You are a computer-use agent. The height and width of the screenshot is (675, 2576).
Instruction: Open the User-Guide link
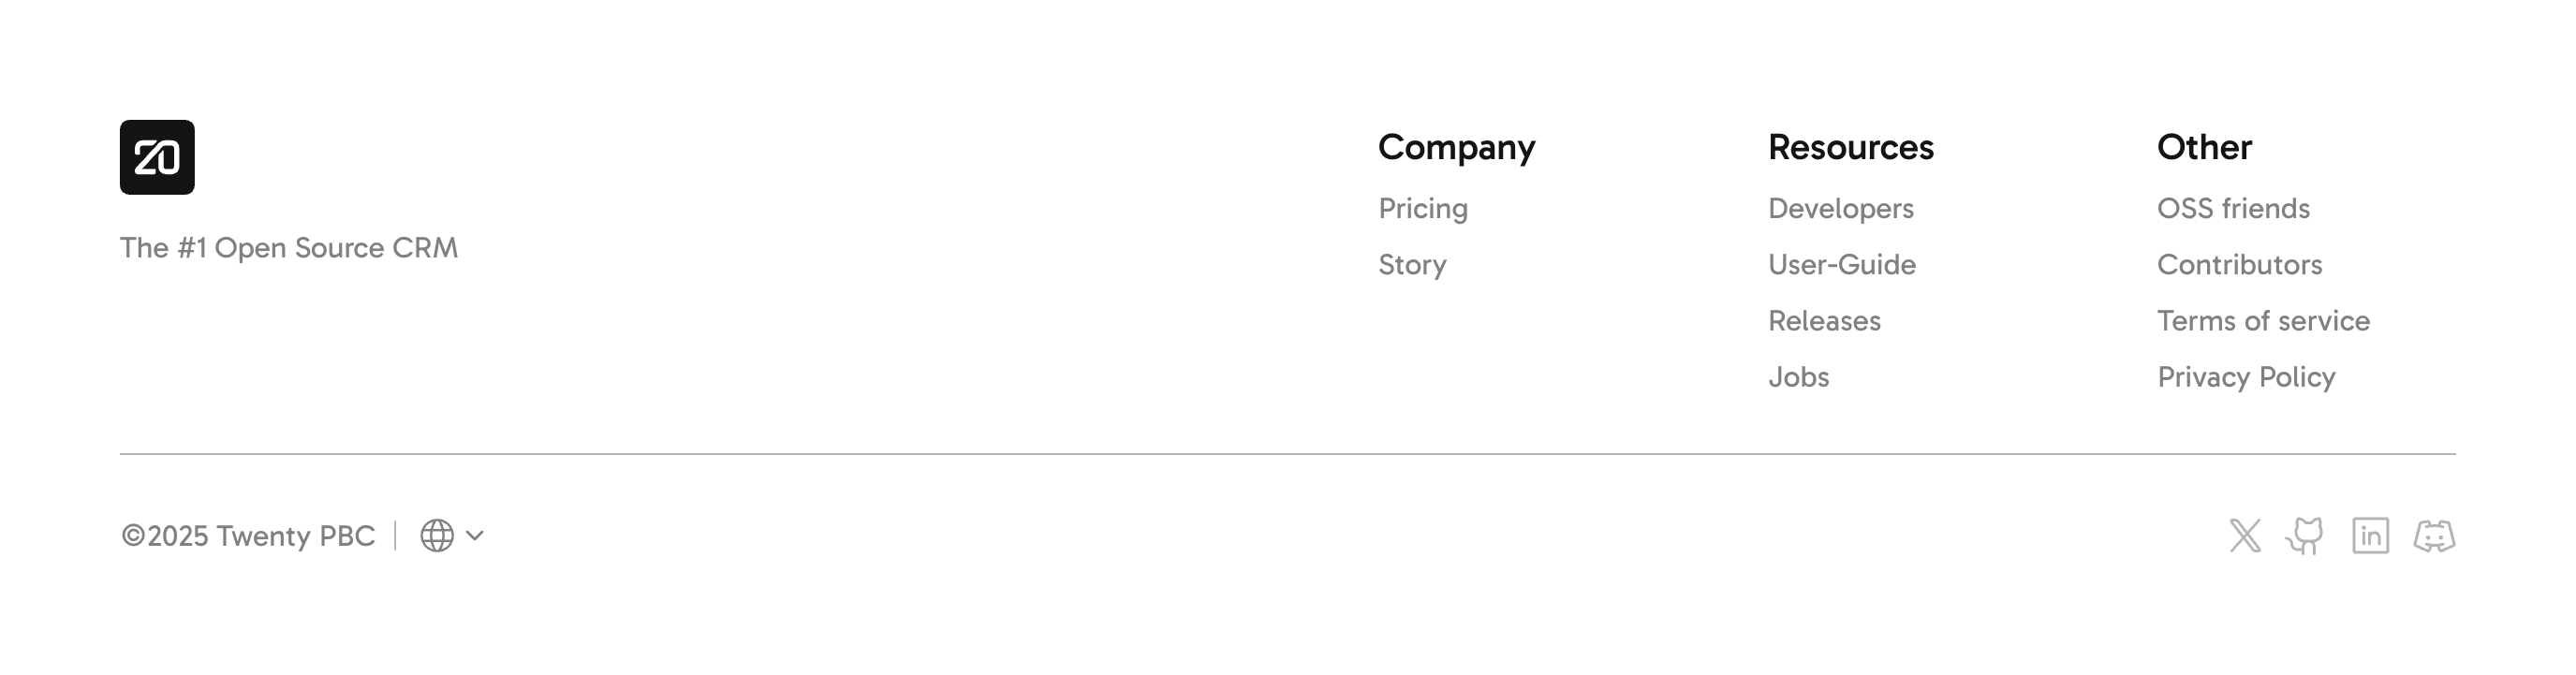[1841, 264]
